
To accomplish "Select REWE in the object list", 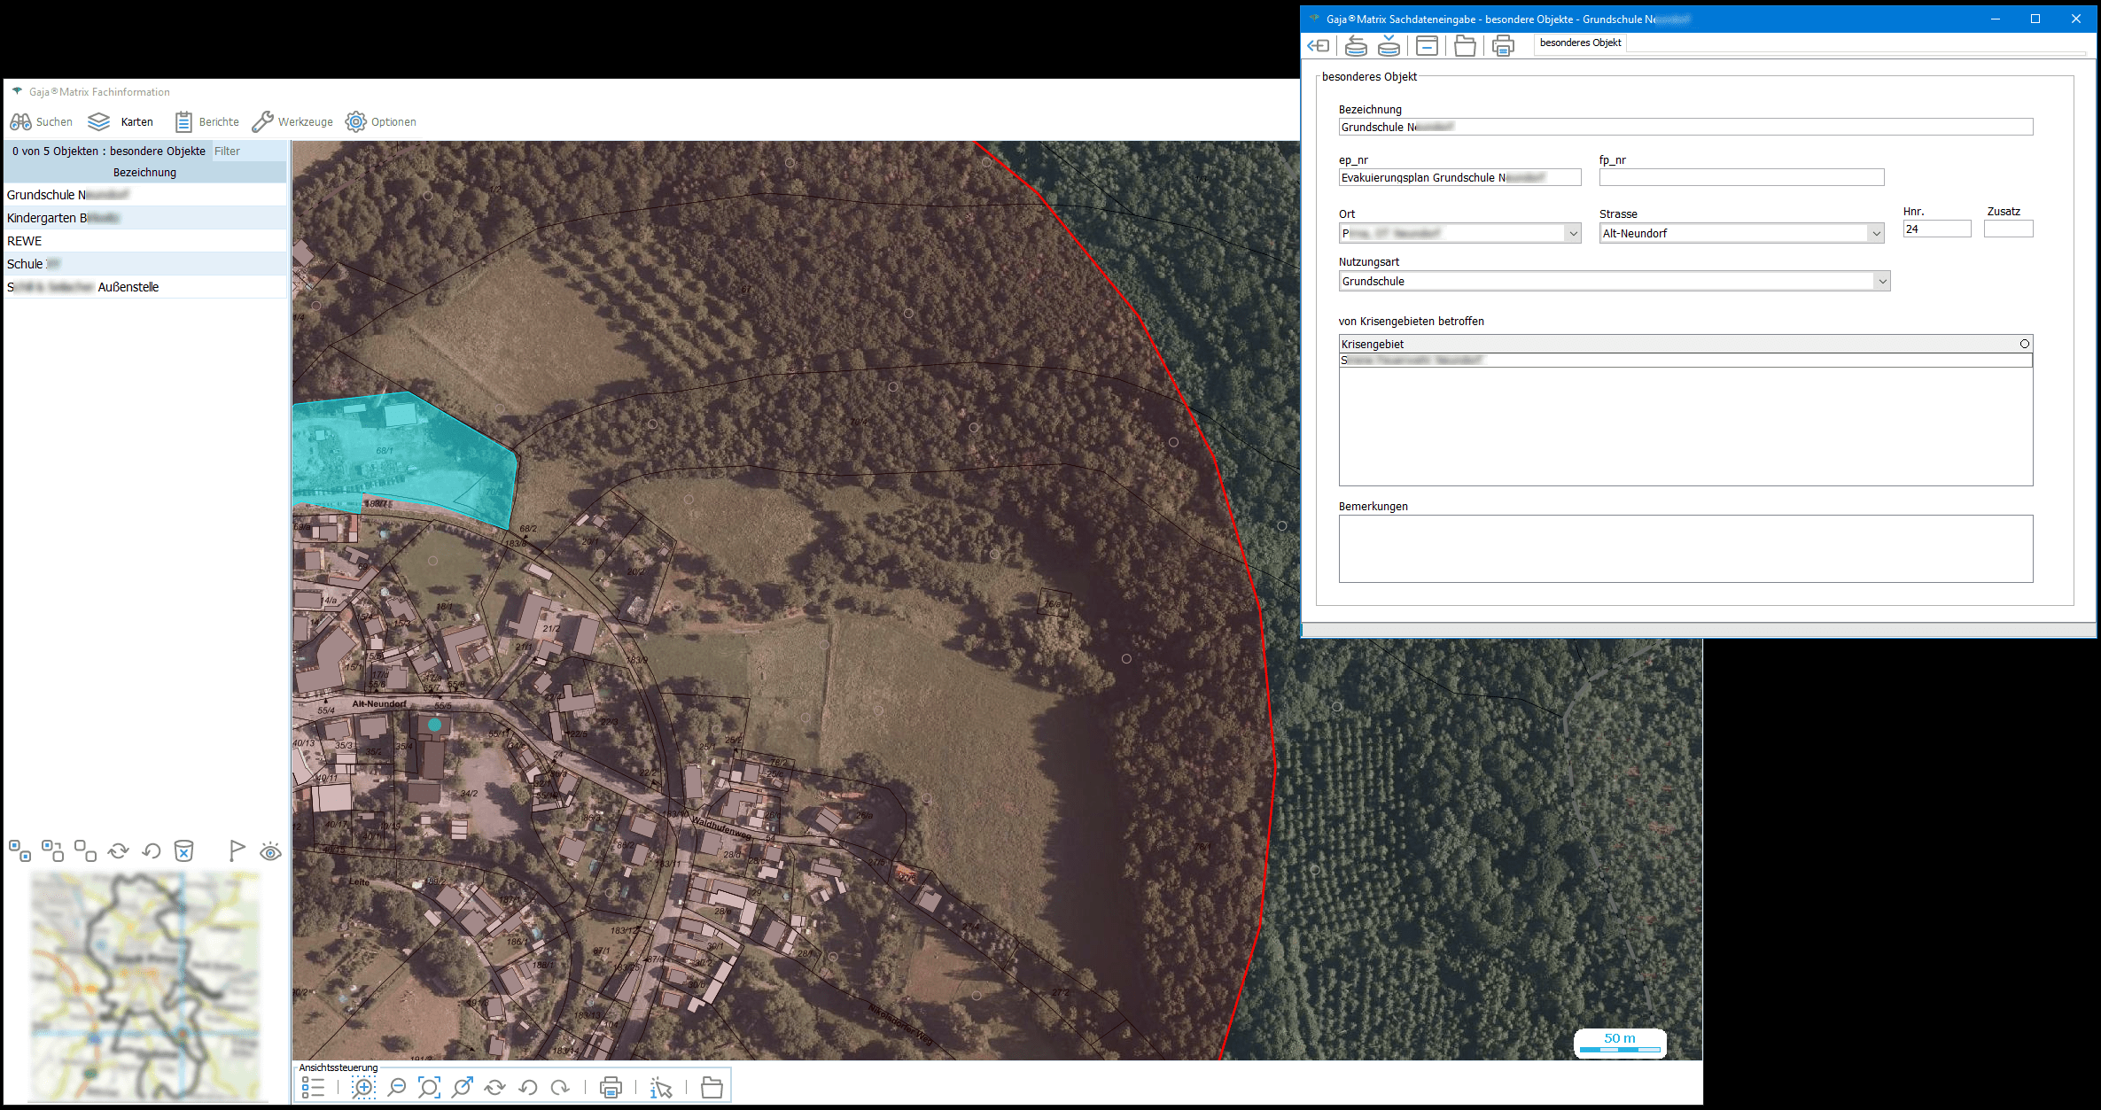I will coord(25,241).
